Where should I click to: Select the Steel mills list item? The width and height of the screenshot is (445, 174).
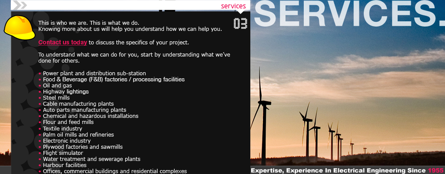(56, 98)
